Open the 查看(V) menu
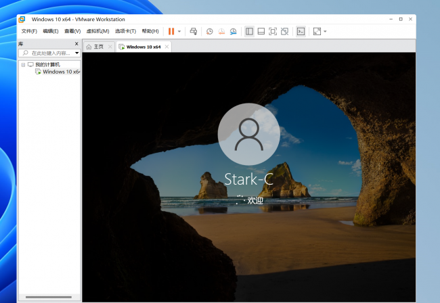 (72, 31)
